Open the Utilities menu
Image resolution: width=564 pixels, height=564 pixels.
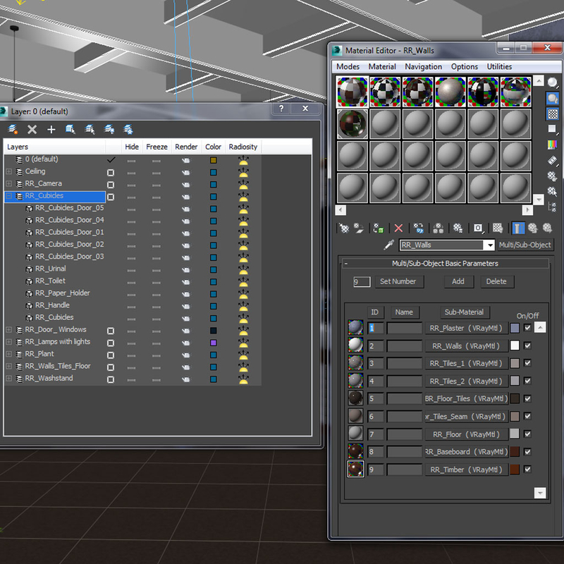(x=499, y=67)
